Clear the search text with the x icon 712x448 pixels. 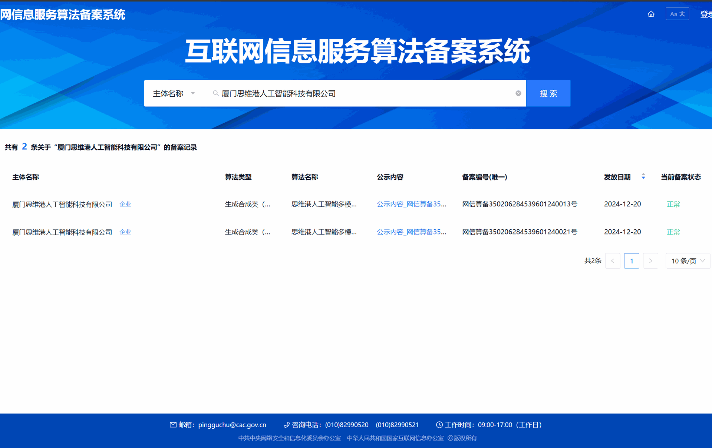click(x=518, y=93)
